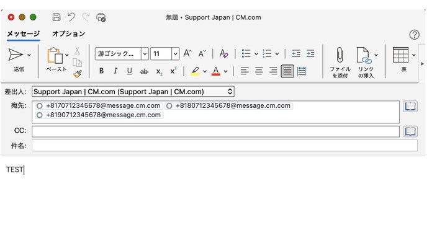The image size is (437, 243).
Task: Select recipient +81907123456​78@message.cm.com
Action: point(99,115)
